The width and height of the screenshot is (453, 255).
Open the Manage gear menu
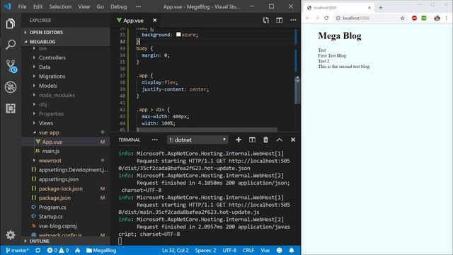pyautogui.click(x=11, y=234)
